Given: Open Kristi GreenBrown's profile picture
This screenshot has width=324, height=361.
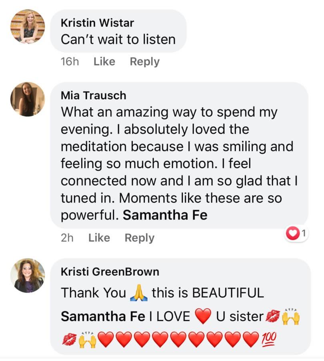Looking at the screenshot, I should pyautogui.click(x=28, y=275).
